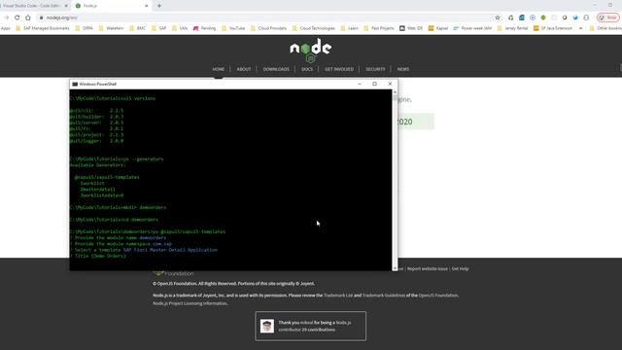This screenshot has width=622, height=350.
Task: Open Apps shortcut in bookmarks bar
Action: [6, 28]
